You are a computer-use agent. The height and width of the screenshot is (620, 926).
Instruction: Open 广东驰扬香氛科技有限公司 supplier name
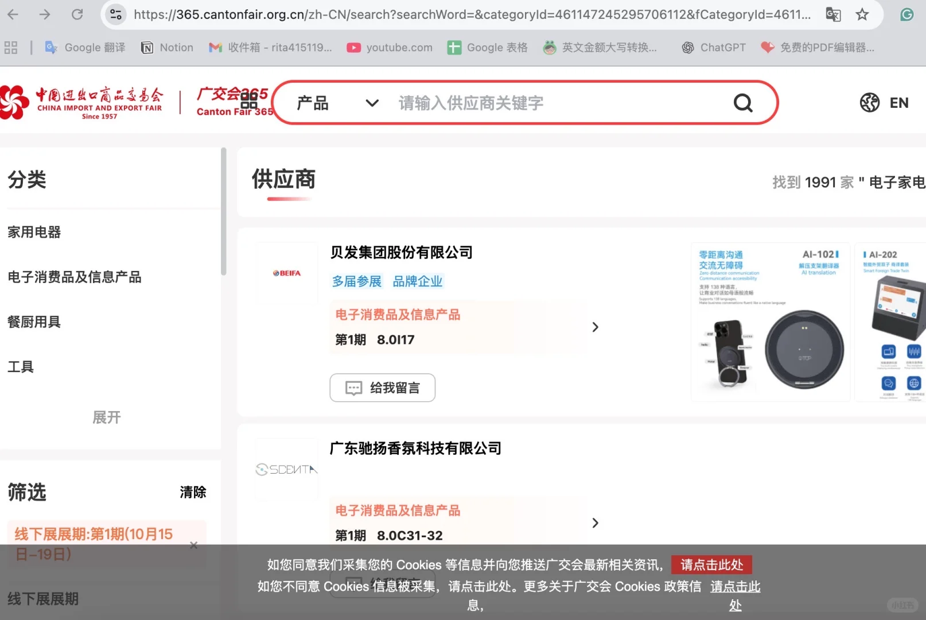(415, 448)
